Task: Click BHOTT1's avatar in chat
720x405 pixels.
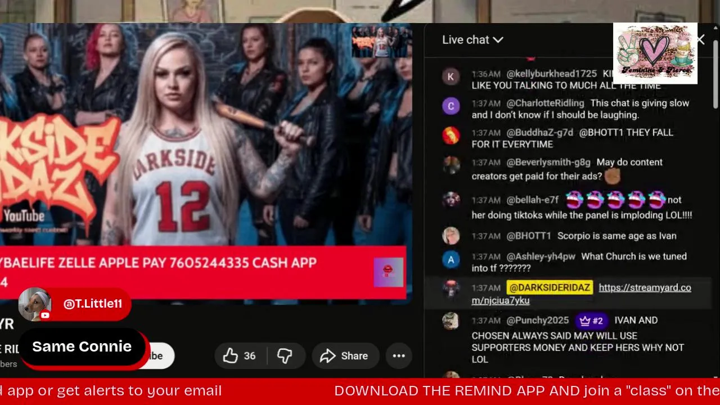Action: tap(451, 236)
